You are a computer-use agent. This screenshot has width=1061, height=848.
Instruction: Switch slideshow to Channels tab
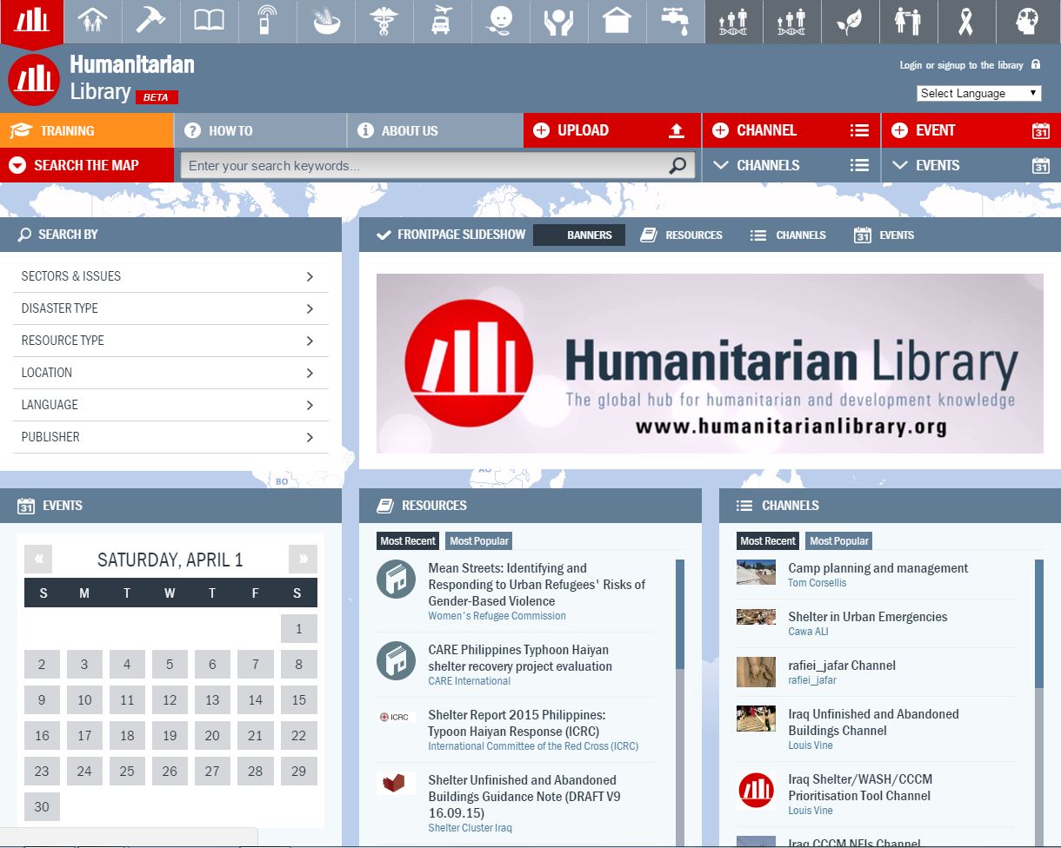(x=788, y=235)
